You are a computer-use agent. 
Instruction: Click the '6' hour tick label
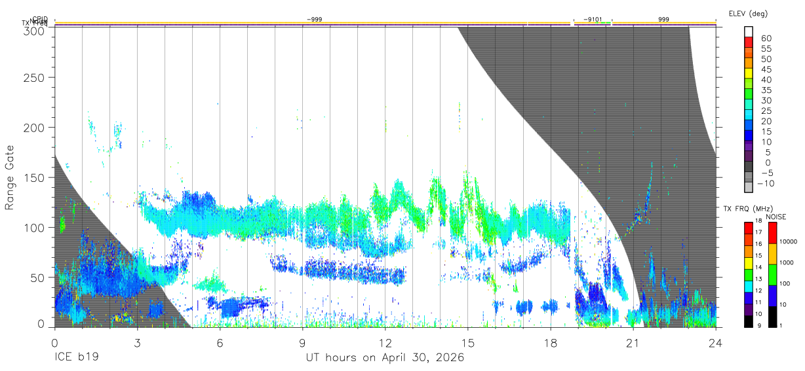(220, 342)
